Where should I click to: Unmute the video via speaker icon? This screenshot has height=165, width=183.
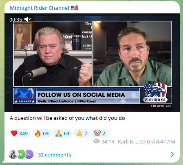pyautogui.click(x=28, y=20)
